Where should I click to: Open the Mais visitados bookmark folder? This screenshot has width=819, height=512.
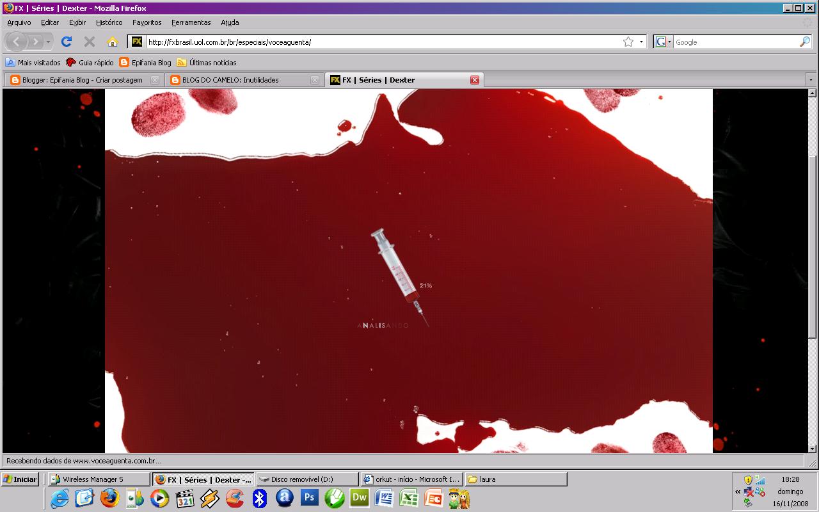point(33,63)
